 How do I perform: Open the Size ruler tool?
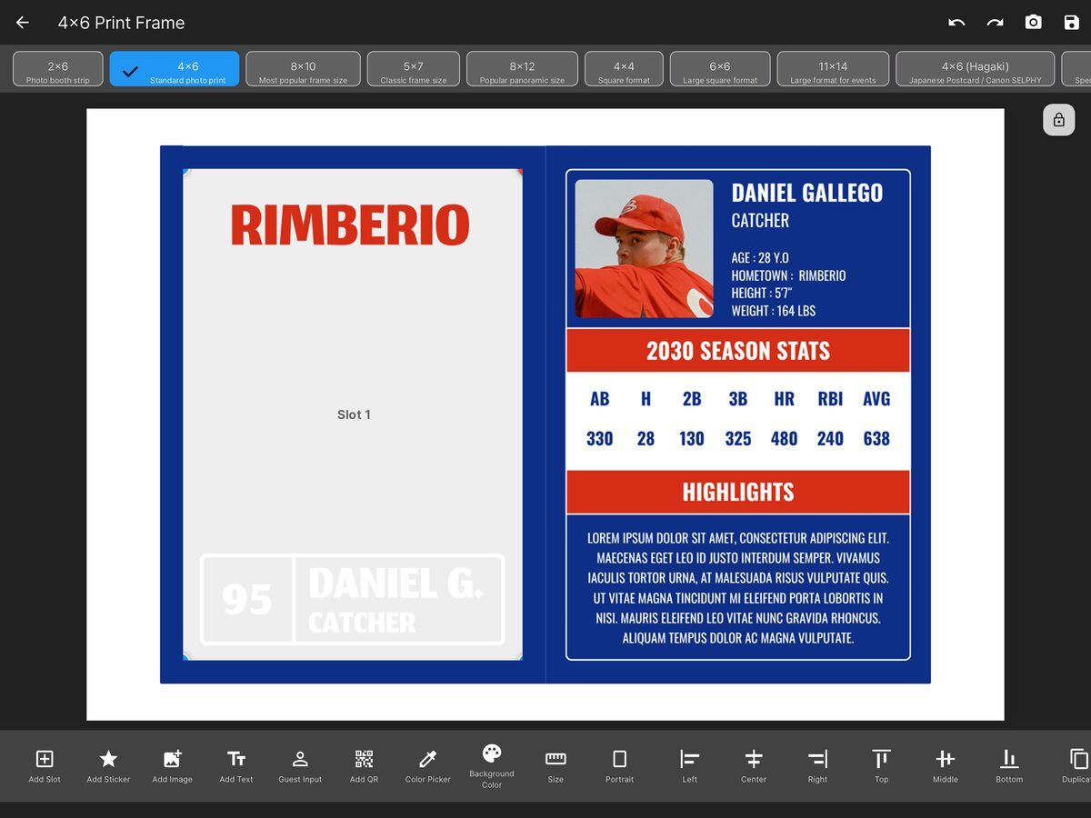pos(556,765)
